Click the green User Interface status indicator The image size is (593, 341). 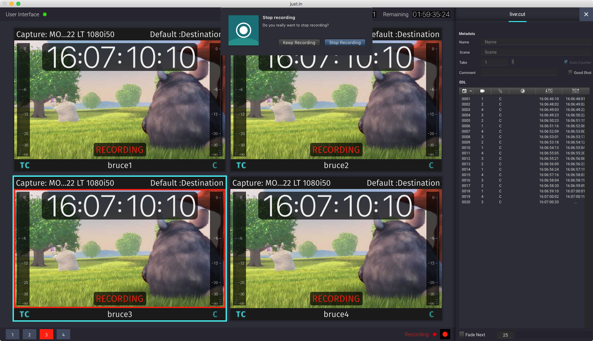point(45,14)
